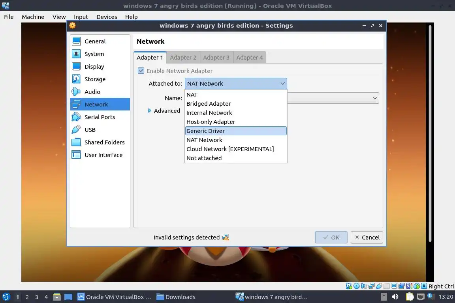The height and width of the screenshot is (303, 455).
Task: Choose Internal Network from the list
Action: (236, 113)
